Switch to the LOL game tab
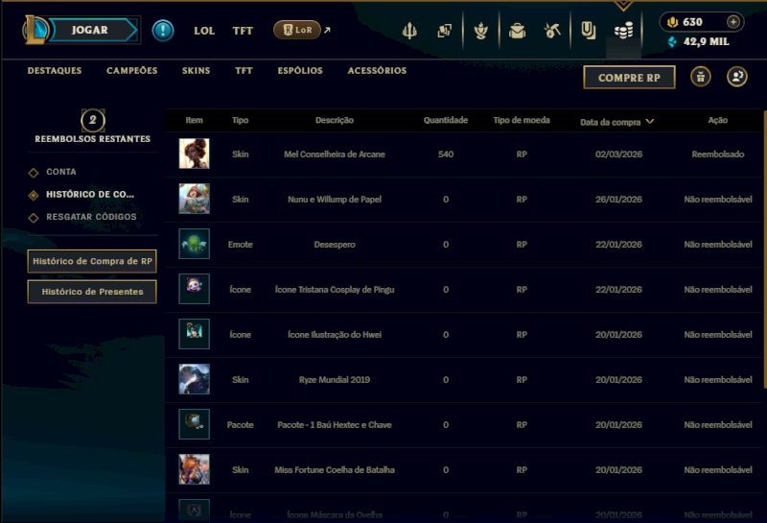 coord(204,31)
